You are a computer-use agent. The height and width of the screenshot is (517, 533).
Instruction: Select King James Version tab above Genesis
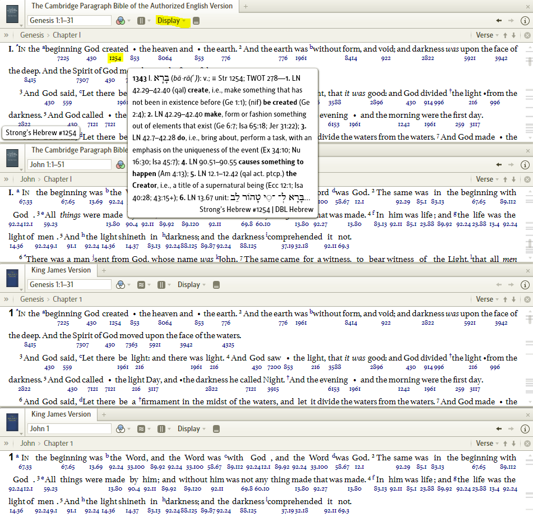click(x=61, y=270)
